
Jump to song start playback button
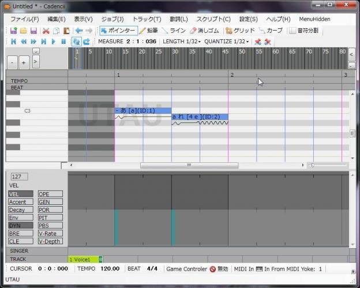[13, 42]
